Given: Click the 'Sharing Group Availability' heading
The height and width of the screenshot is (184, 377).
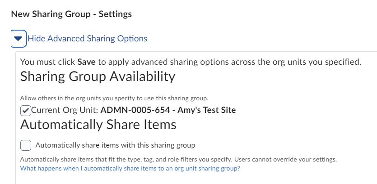Looking at the screenshot, I should pos(98,76).
